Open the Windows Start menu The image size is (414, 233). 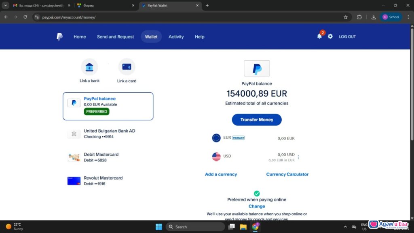[158, 227]
